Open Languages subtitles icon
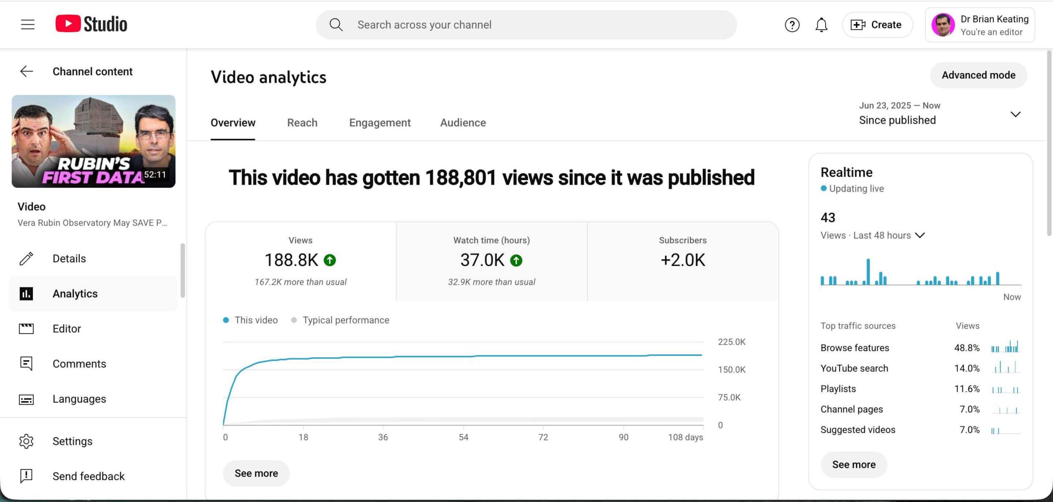Screen dimensions: 1053x502 pyautogui.click(x=27, y=399)
